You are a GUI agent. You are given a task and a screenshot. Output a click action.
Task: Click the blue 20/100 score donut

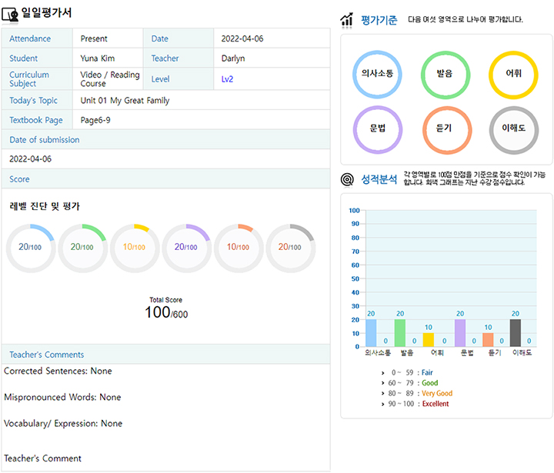tap(31, 248)
